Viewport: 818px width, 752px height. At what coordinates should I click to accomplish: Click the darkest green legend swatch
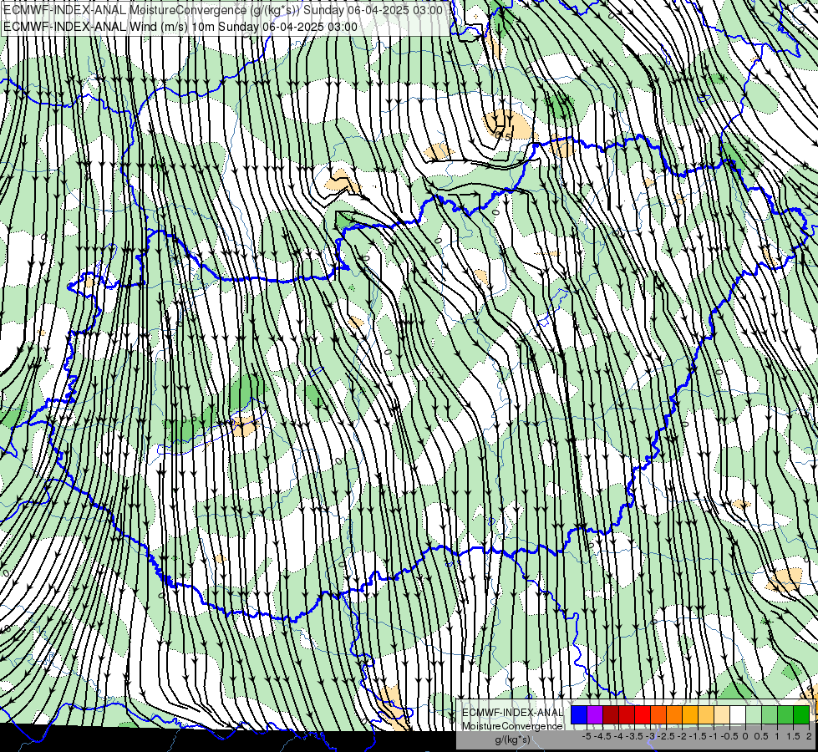click(x=801, y=715)
